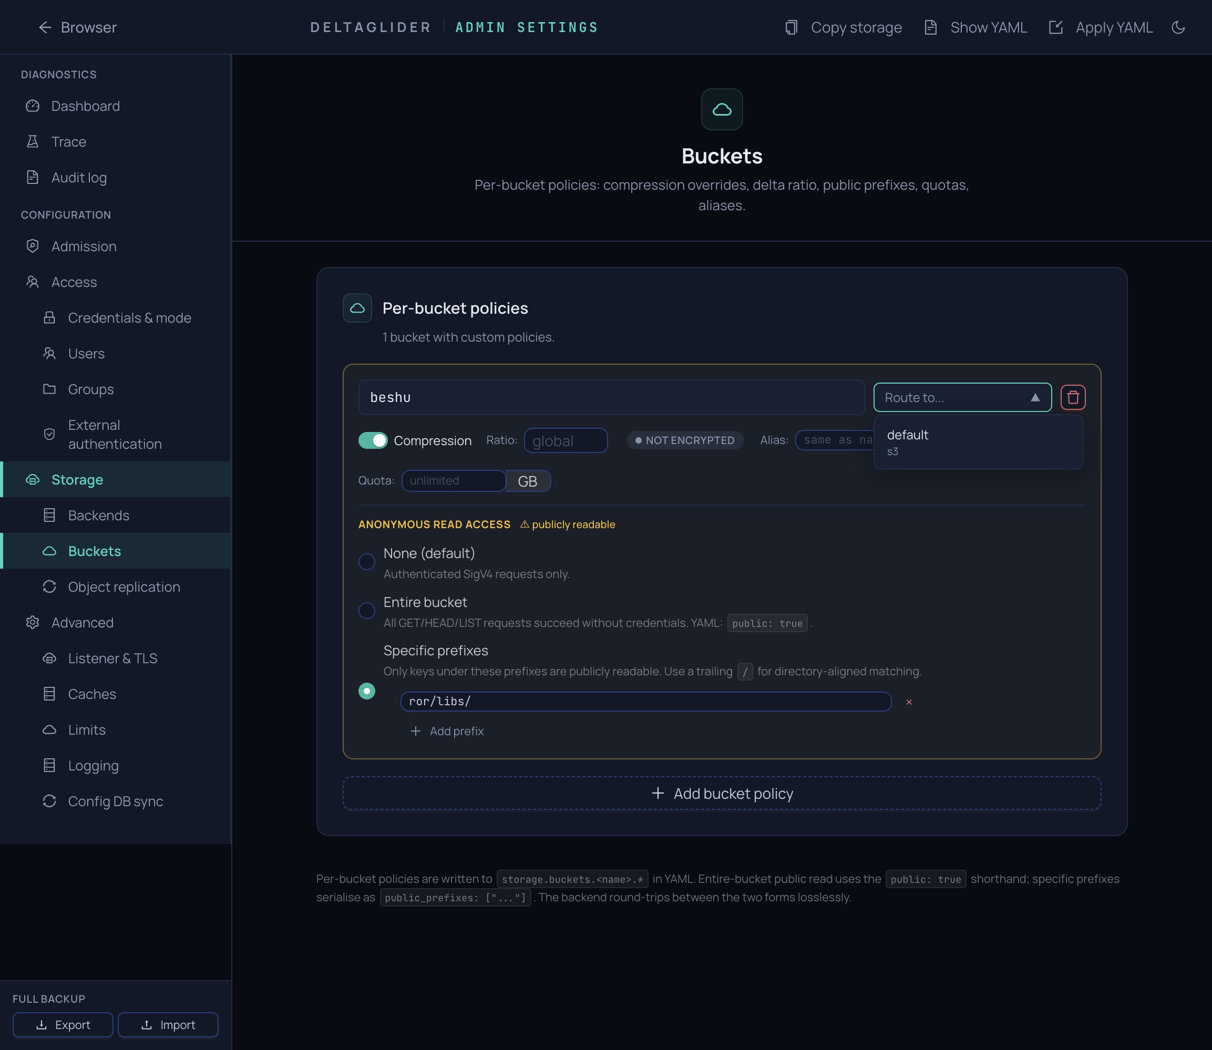Click the Copy storage icon
1212x1050 pixels.
pos(792,27)
